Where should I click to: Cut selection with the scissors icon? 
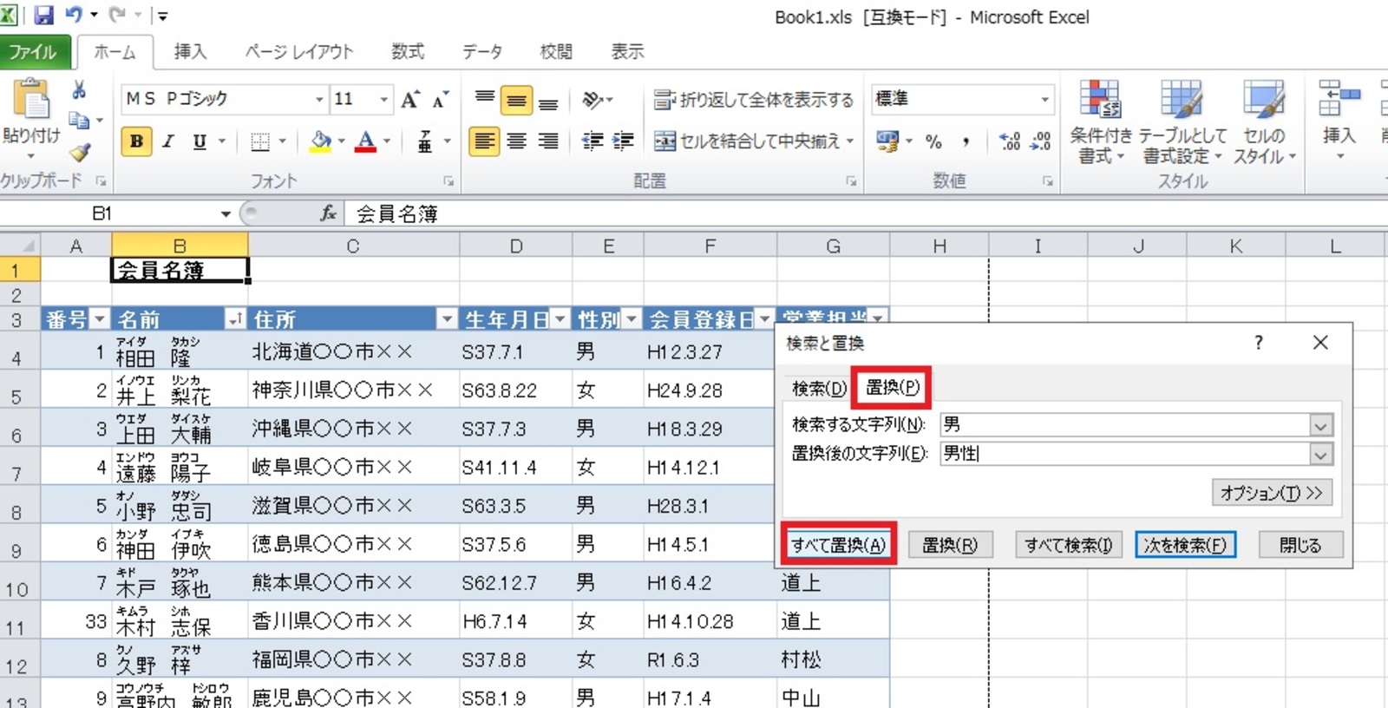click(x=79, y=90)
